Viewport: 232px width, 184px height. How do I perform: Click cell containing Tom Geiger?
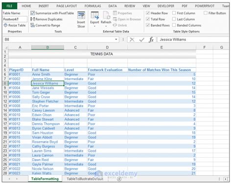tap(47, 92)
